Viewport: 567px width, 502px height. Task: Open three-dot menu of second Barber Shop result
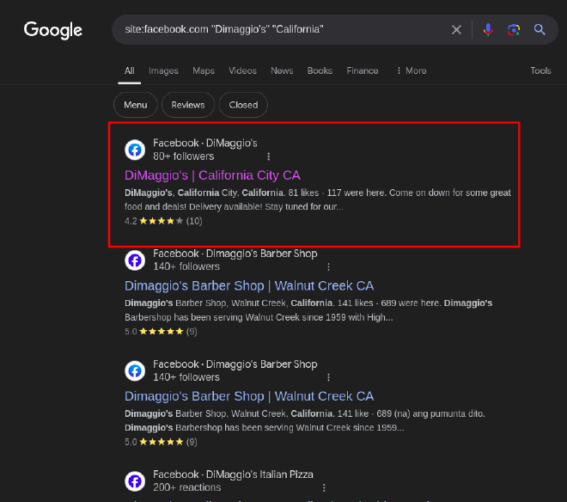click(328, 377)
